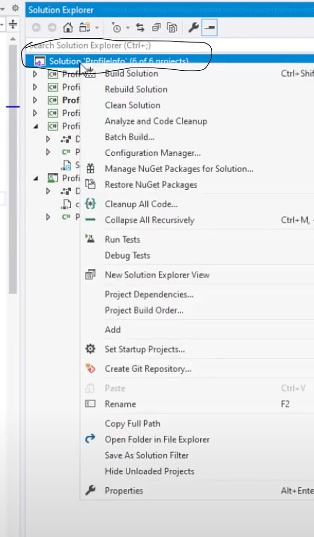The height and width of the screenshot is (537, 314).
Task: Click the Manage NuGet Packages icon
Action: pyautogui.click(x=90, y=169)
